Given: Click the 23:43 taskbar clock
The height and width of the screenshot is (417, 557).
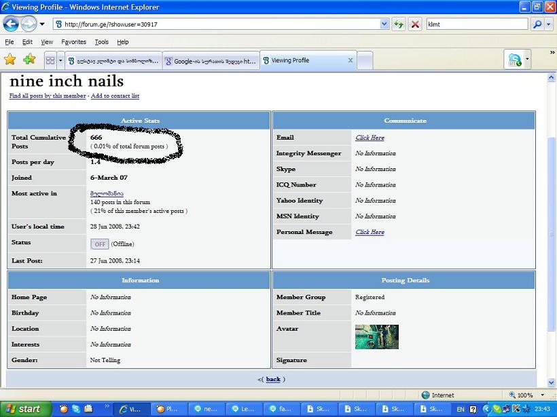Looking at the screenshot, I should [542, 409].
